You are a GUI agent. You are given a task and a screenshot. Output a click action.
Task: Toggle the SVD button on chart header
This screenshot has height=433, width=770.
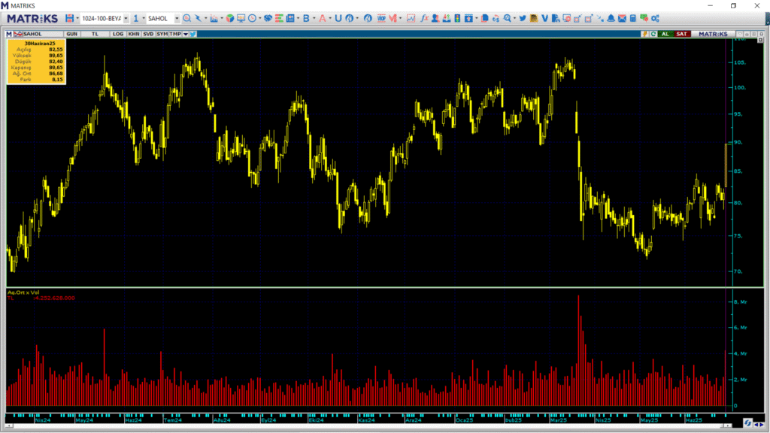[x=148, y=34]
